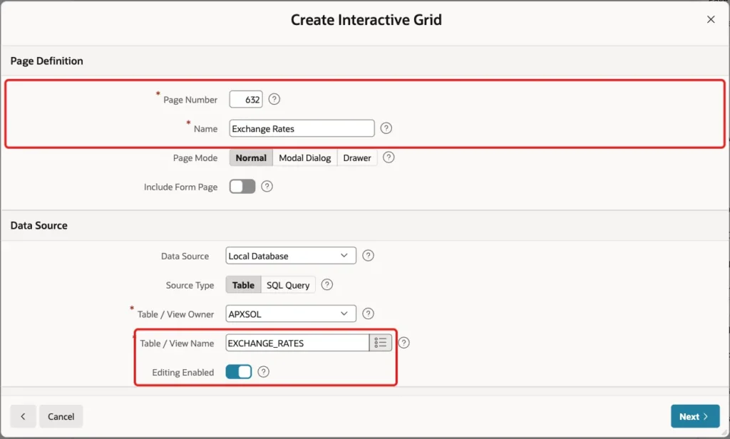Open the table list of values icon
Image resolution: width=730 pixels, height=439 pixels.
[381, 343]
